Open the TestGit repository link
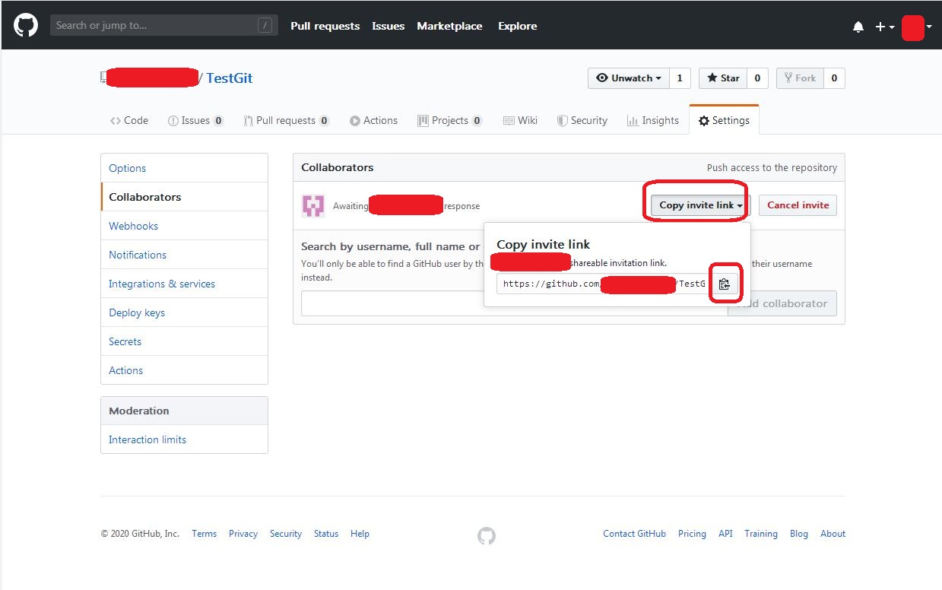 230,78
